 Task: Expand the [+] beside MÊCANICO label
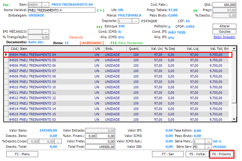tap(5, 32)
